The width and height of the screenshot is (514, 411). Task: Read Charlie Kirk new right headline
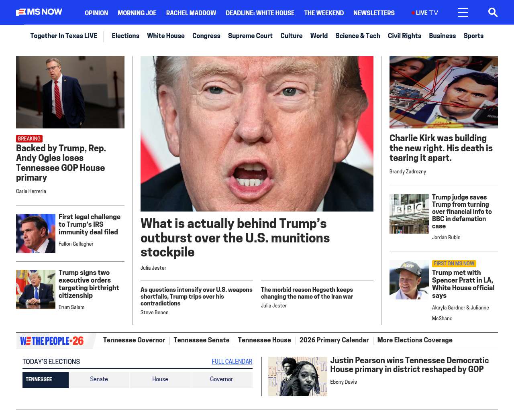[x=441, y=148]
